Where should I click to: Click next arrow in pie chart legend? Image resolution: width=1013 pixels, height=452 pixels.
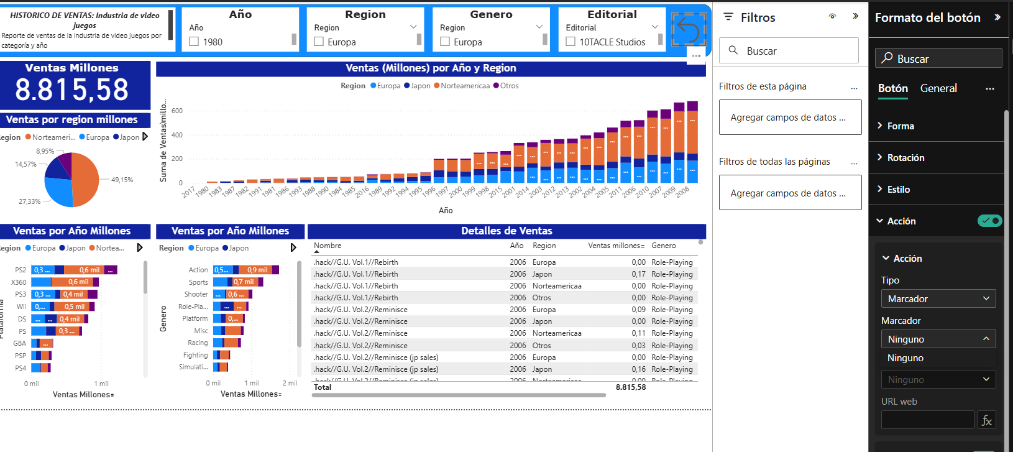145,137
